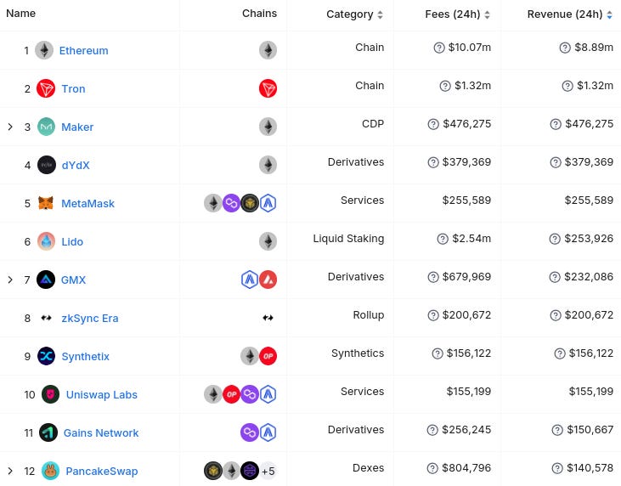This screenshot has width=621, height=486.
Task: Click the Optimism chain icon in the Synthetix row
Action: pyautogui.click(x=268, y=356)
